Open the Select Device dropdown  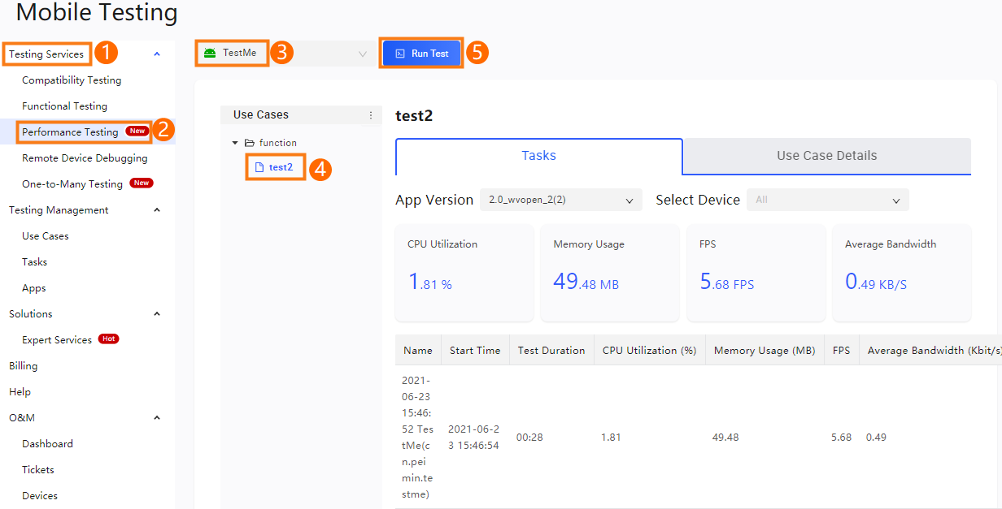(828, 200)
